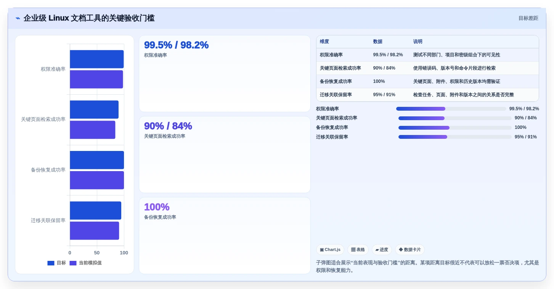This screenshot has width=554, height=289.
Task: Click the 备份恢复成功率 progress bar
Action: coord(455,128)
